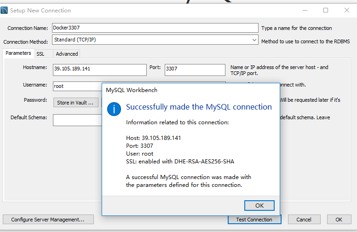Open Configure Server Management
The height and width of the screenshot is (232, 357).
click(x=48, y=220)
